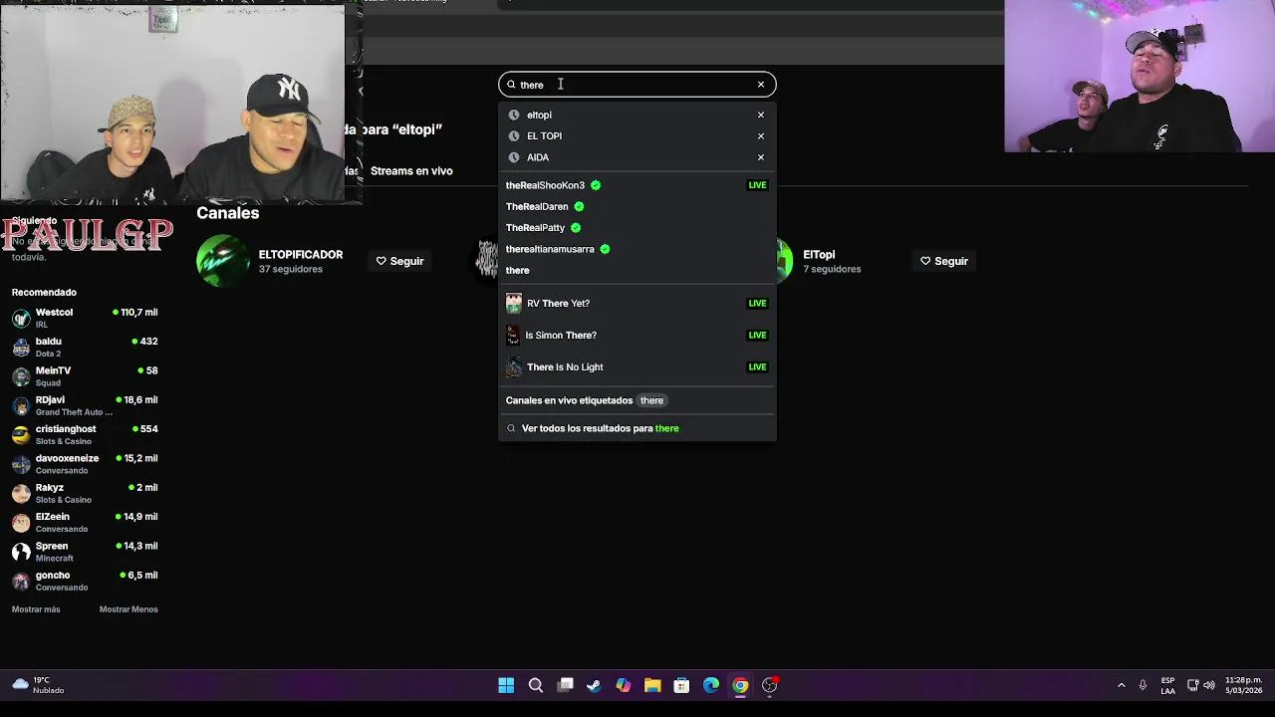This screenshot has width=1275, height=717.
Task: Click the "there" tag chip
Action: pyautogui.click(x=651, y=400)
